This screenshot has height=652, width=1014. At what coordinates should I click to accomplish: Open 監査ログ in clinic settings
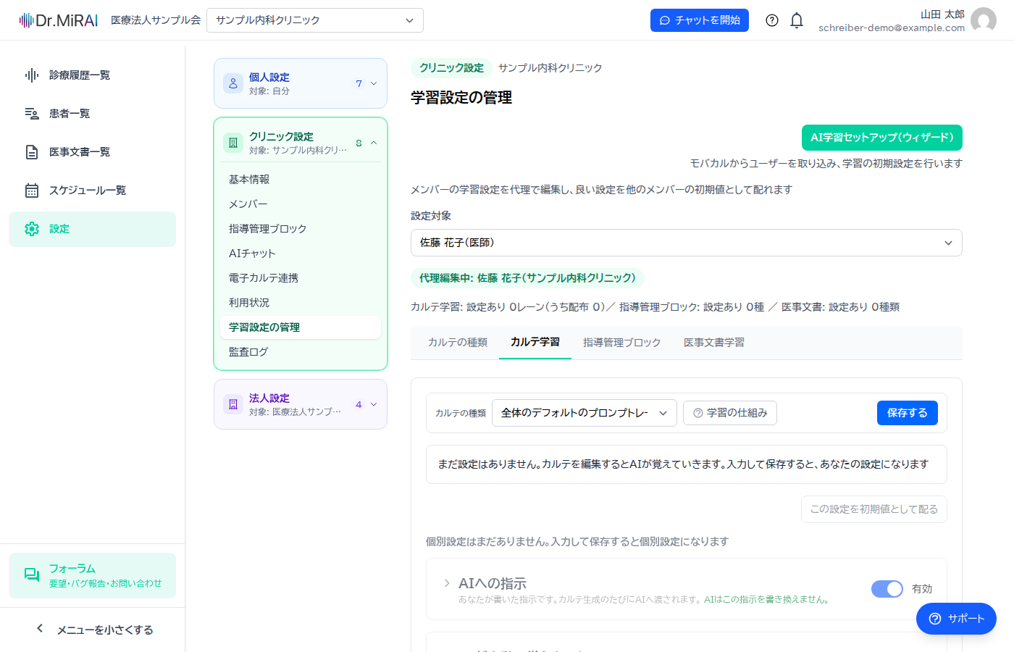tap(301, 352)
